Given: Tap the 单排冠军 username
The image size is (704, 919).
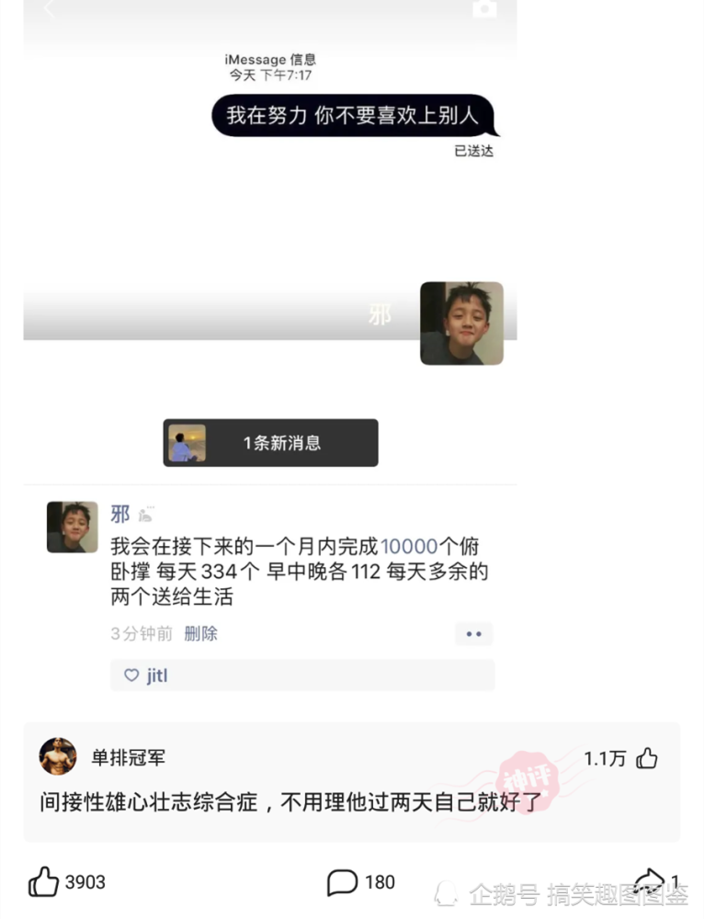Looking at the screenshot, I should click(129, 757).
